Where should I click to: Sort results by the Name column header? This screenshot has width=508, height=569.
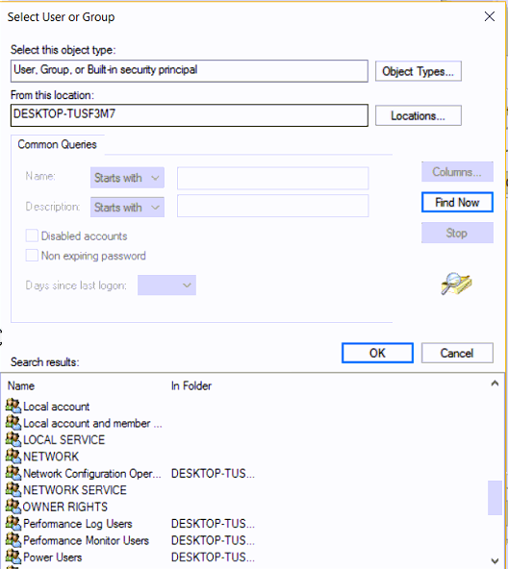(21, 385)
